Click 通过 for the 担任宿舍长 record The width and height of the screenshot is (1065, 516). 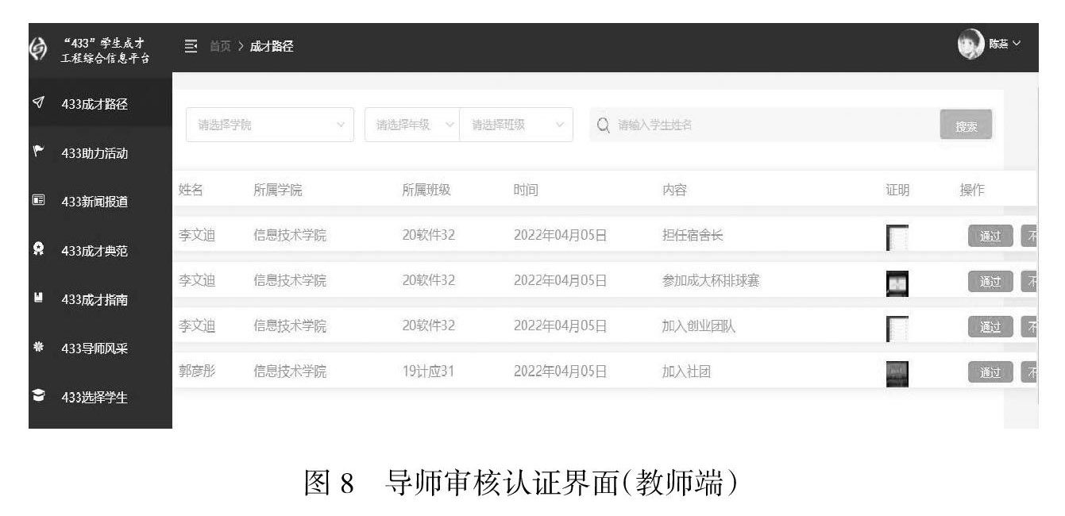click(990, 236)
